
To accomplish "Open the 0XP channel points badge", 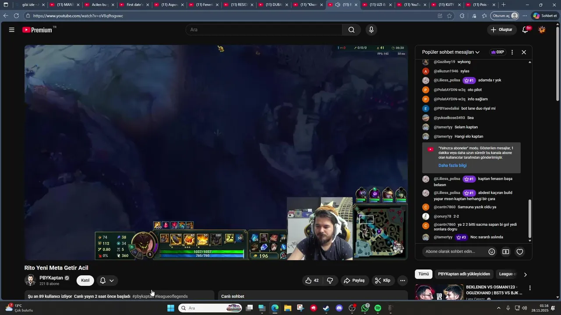I will [x=497, y=52].
